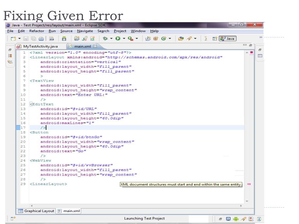Click the Debug bug icon
This screenshot has height=224, width=299.
pyautogui.click(x=105, y=38)
